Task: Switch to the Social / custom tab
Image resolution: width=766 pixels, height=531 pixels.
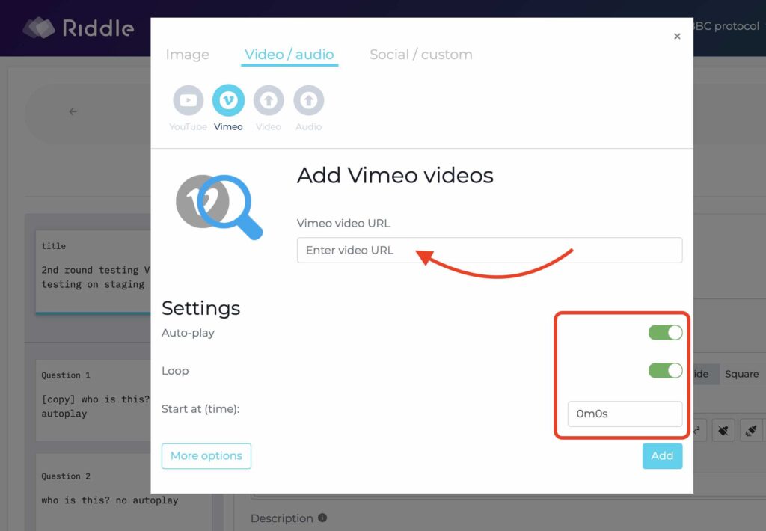Action: [420, 55]
